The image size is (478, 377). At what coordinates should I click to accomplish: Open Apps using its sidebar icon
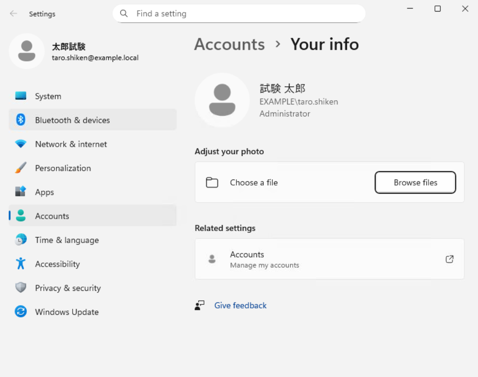pyautogui.click(x=20, y=192)
